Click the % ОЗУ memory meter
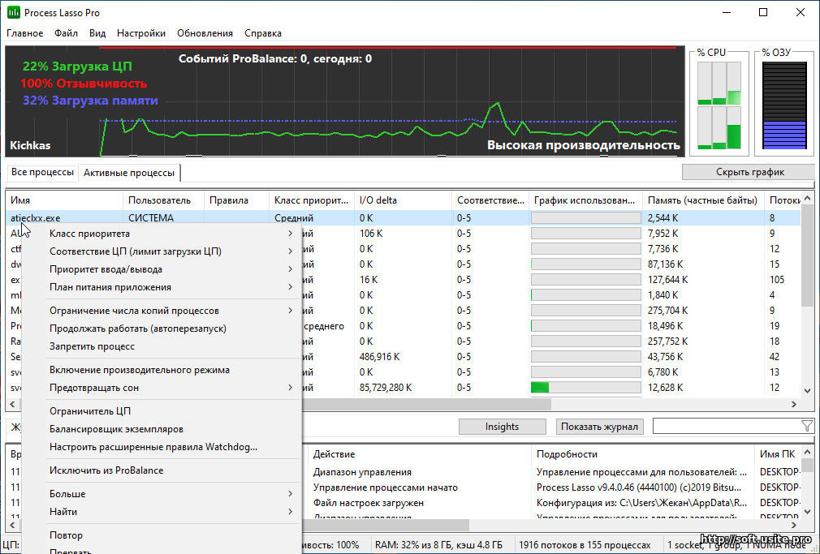 coord(784,105)
